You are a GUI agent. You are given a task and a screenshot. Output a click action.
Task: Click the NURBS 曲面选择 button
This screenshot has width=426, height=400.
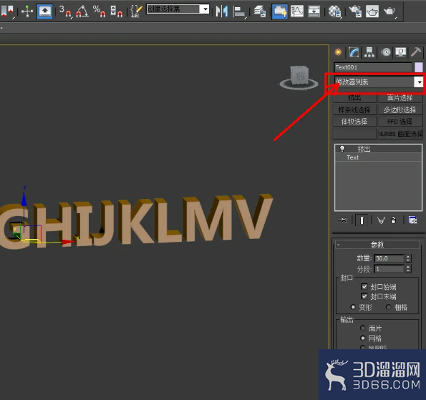tap(400, 134)
